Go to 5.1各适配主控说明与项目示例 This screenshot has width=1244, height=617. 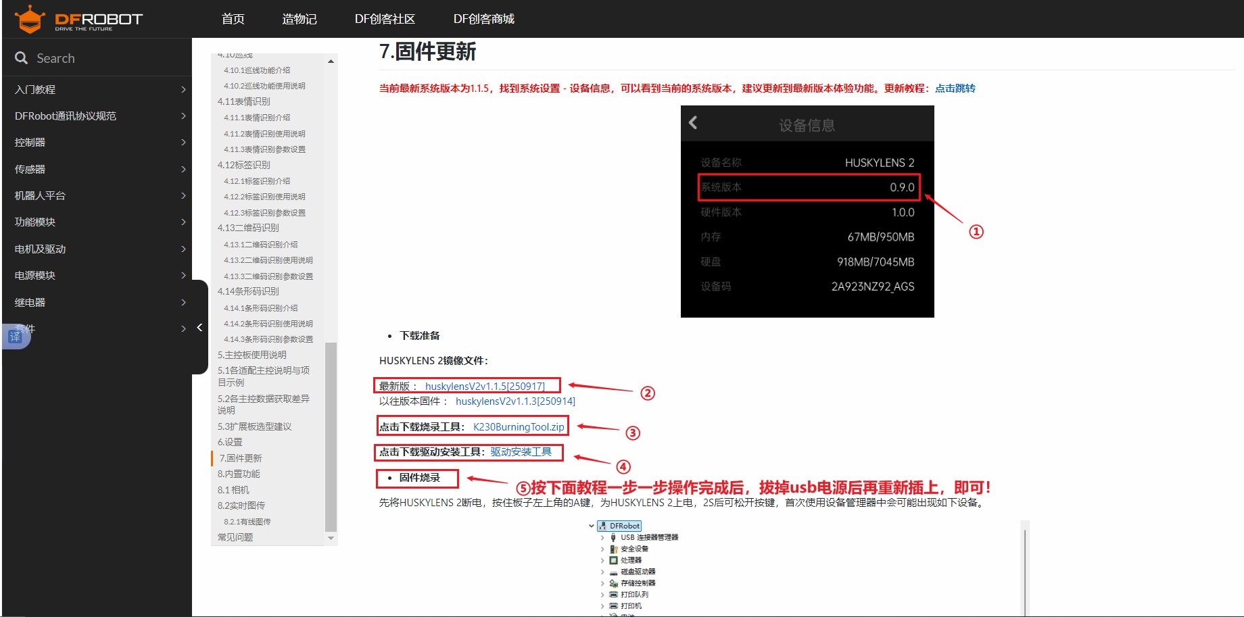pos(264,376)
